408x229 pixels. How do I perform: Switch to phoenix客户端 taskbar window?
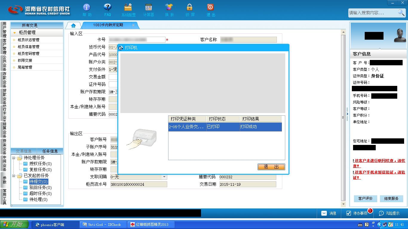click(56, 225)
